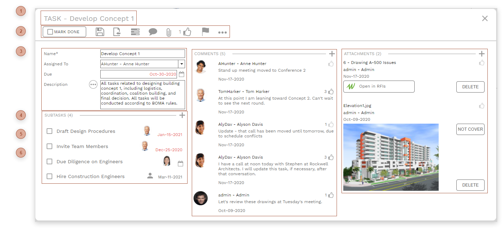Screen dimensions: 504x230
Task: Open the Assigned To dropdown
Action: click(x=182, y=64)
